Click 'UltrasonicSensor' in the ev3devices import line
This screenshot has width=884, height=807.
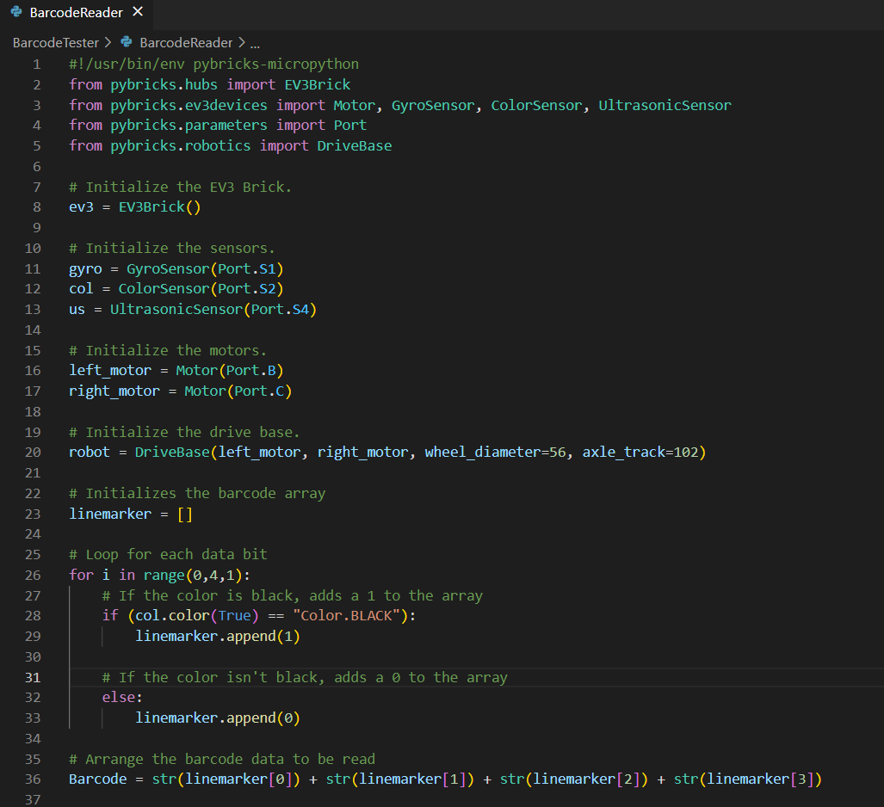[665, 105]
